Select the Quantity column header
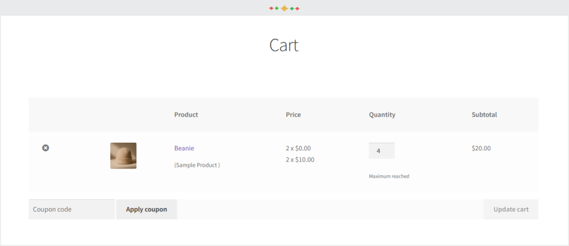569x246 pixels. (x=382, y=115)
